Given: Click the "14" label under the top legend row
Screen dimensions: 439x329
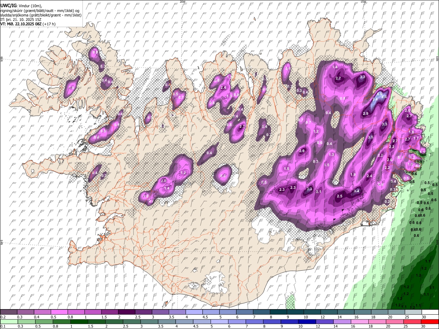Looking at the screenshot, I should click(x=340, y=317).
